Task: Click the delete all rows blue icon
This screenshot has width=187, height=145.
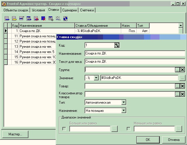Action: point(43,19)
